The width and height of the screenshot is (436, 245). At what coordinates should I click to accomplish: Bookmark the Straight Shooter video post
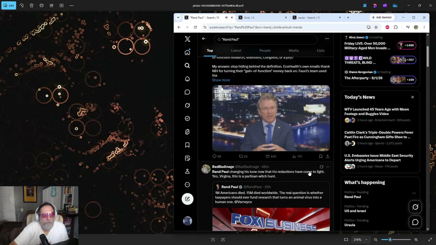coord(321,157)
